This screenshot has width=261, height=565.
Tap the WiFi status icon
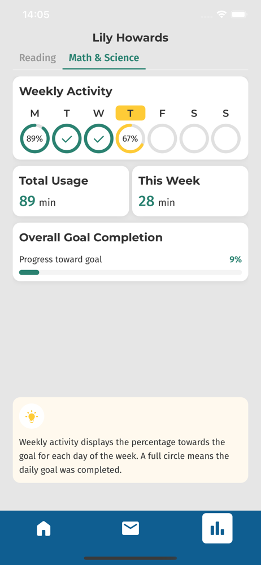221,15
